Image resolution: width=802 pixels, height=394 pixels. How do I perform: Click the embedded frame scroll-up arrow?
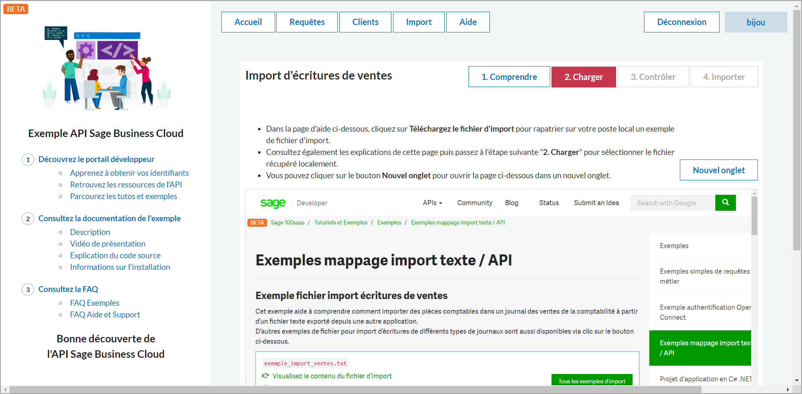(x=754, y=193)
